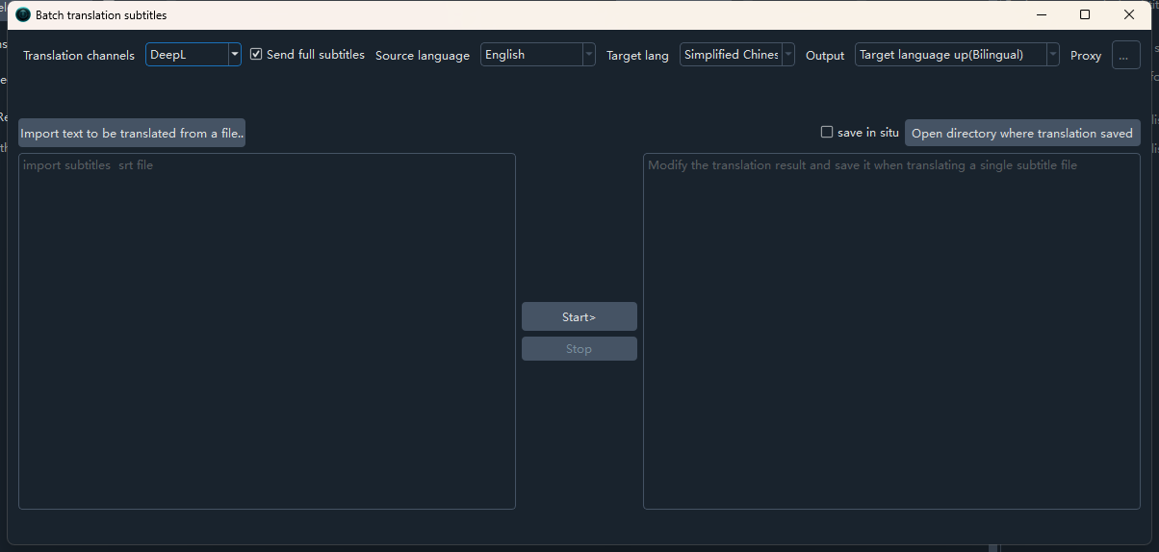
Task: Click inside the import subtitles text area
Action: click(x=267, y=332)
